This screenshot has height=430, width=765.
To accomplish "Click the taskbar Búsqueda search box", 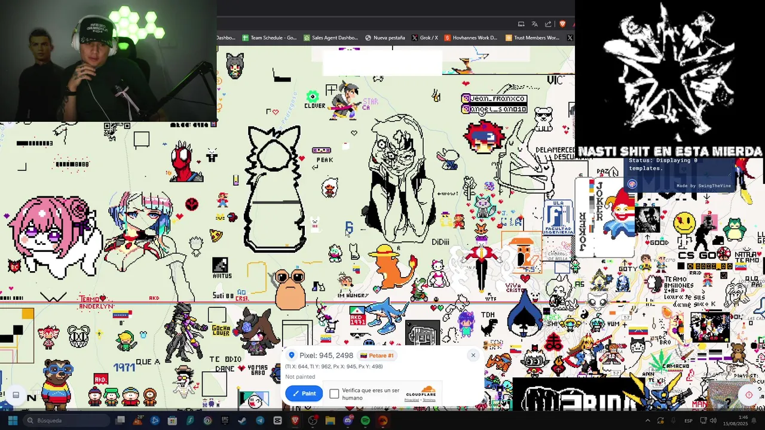I will tap(66, 420).
